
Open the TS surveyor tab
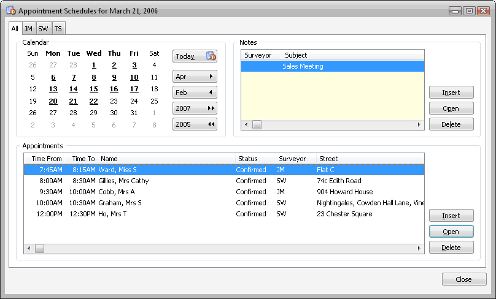click(58, 29)
